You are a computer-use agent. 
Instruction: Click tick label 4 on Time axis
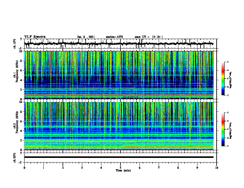[x=101, y=168]
